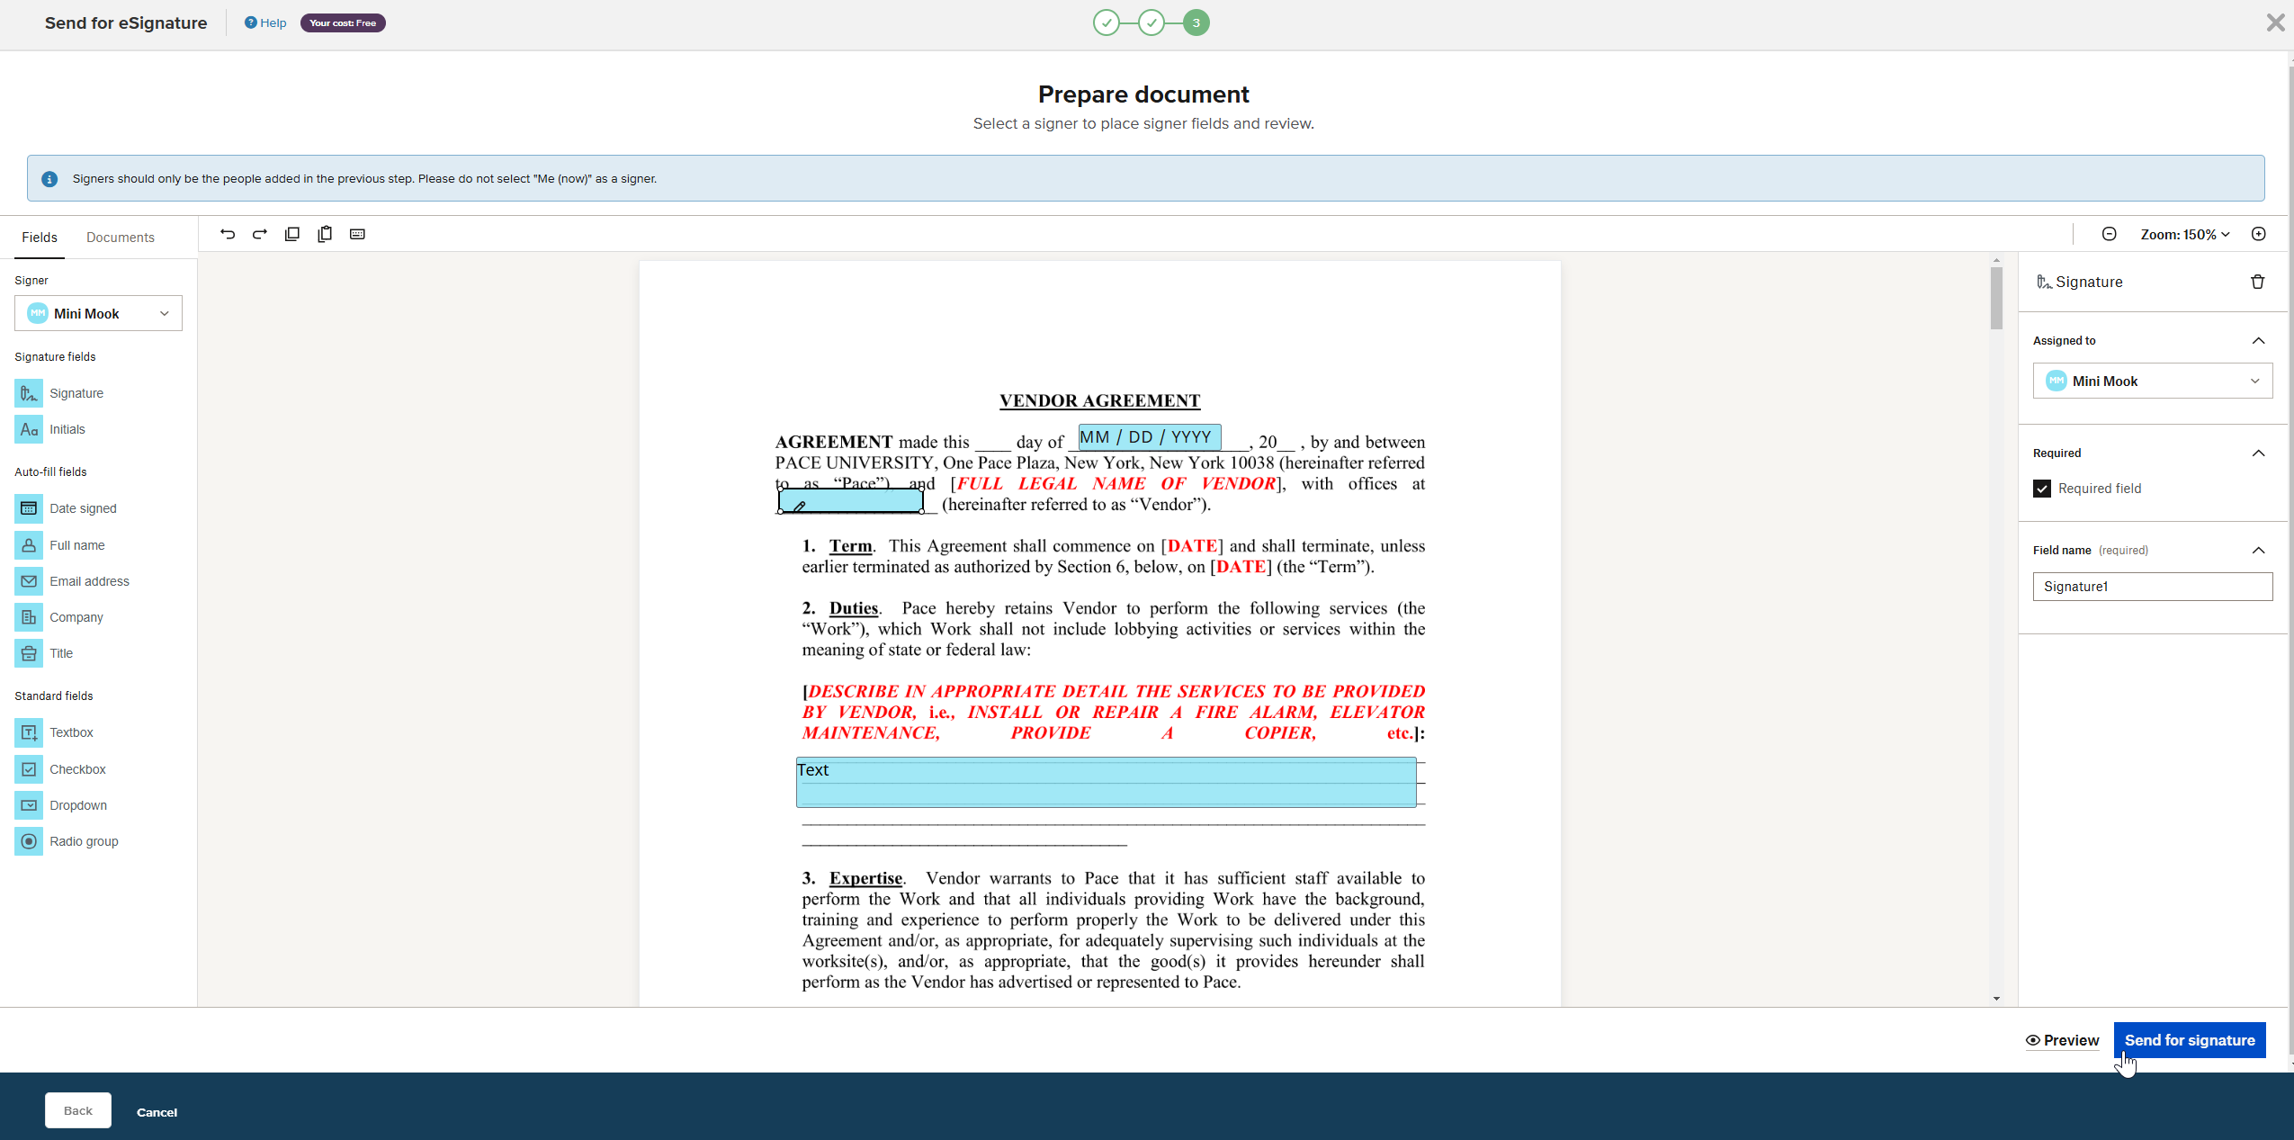The height and width of the screenshot is (1140, 2294).
Task: Open the Zoom 150% dropdown
Action: click(2184, 234)
